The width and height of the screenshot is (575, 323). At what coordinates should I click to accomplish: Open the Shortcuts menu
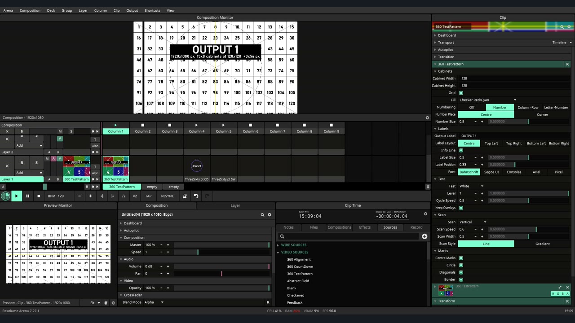point(152,10)
